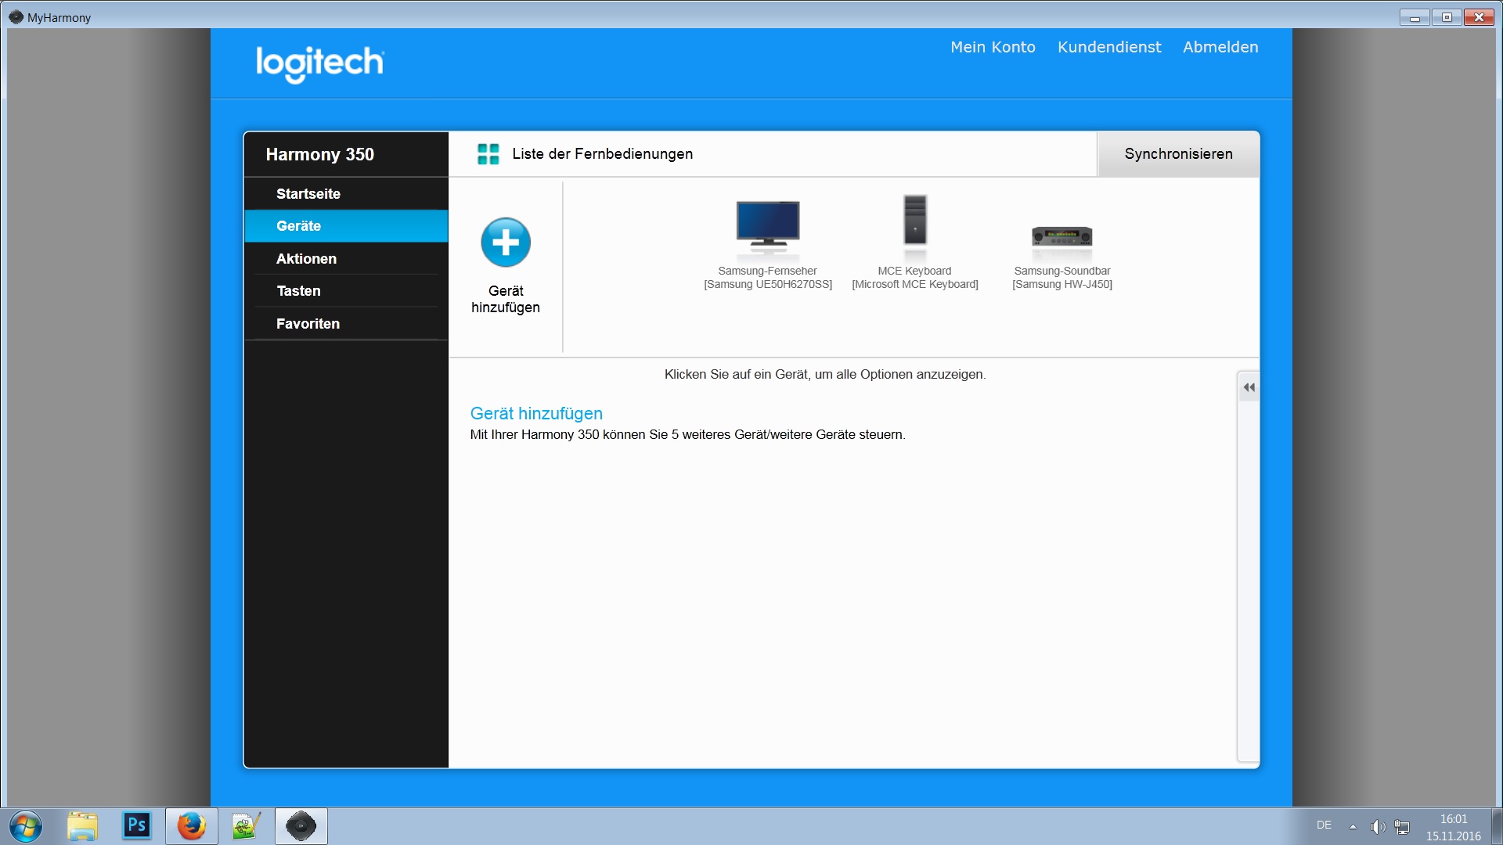This screenshot has width=1503, height=845.
Task: Open the Aktionen menu item
Action: pyautogui.click(x=346, y=258)
